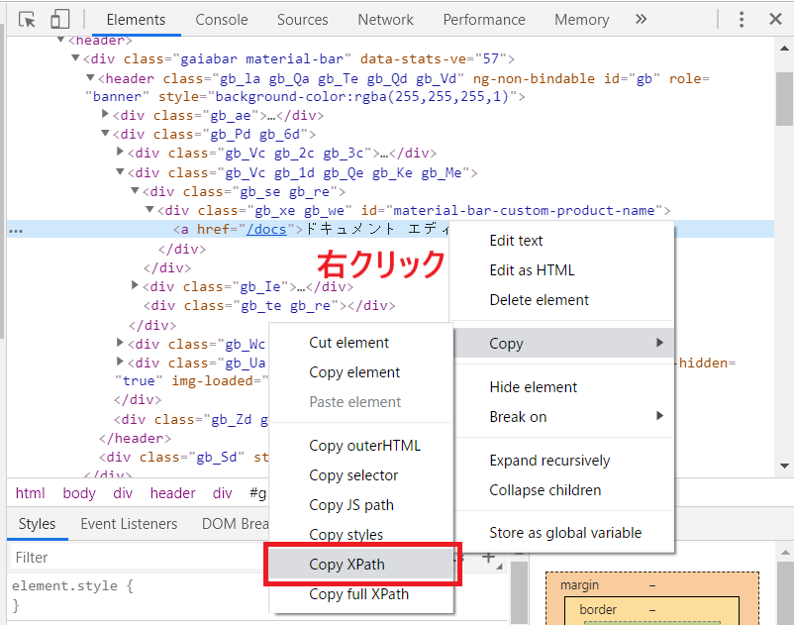Collapse the gaiabar material-bar div
The height and width of the screenshot is (625, 794).
[75, 58]
